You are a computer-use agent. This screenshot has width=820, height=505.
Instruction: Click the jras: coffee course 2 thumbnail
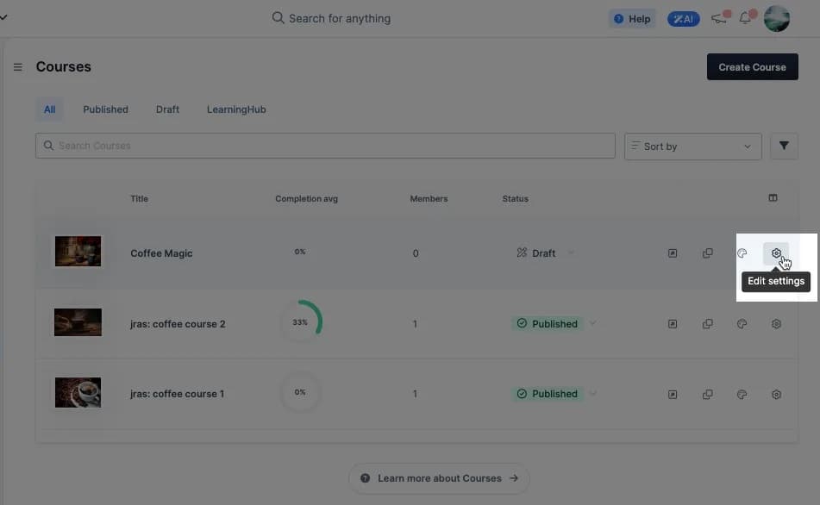[78, 322]
